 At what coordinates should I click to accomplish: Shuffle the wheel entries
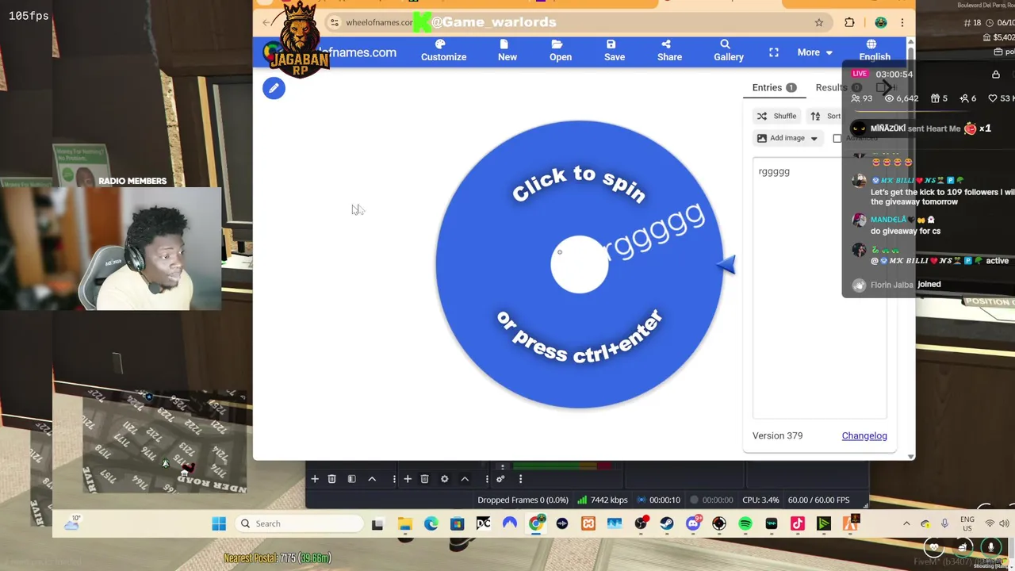tap(776, 116)
